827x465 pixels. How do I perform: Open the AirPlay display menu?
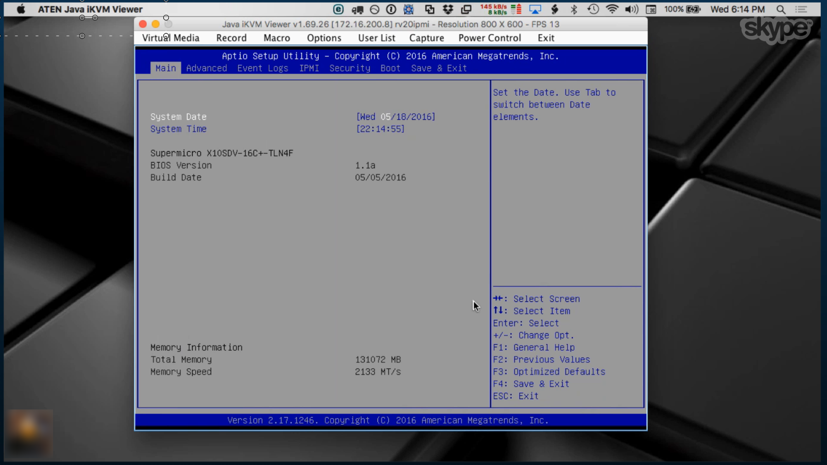click(x=535, y=9)
